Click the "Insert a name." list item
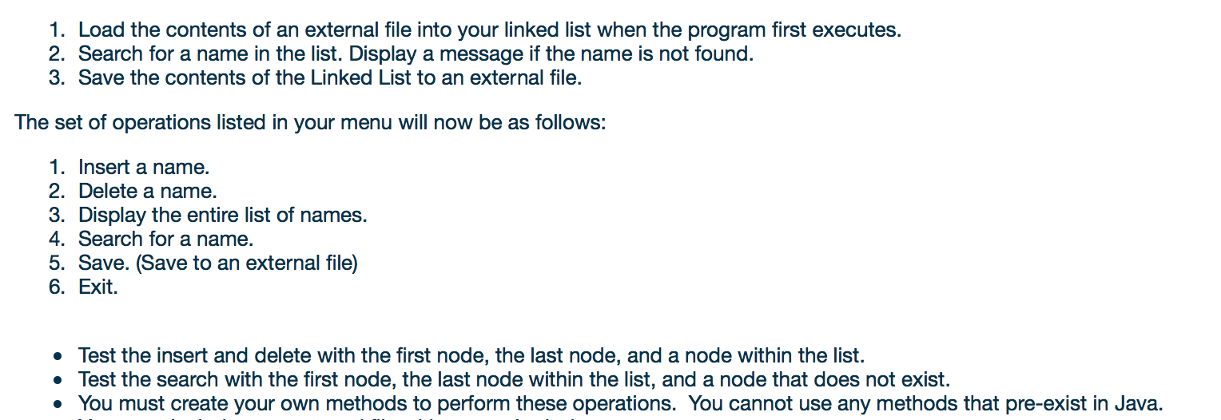This screenshot has width=1221, height=420. [143, 168]
